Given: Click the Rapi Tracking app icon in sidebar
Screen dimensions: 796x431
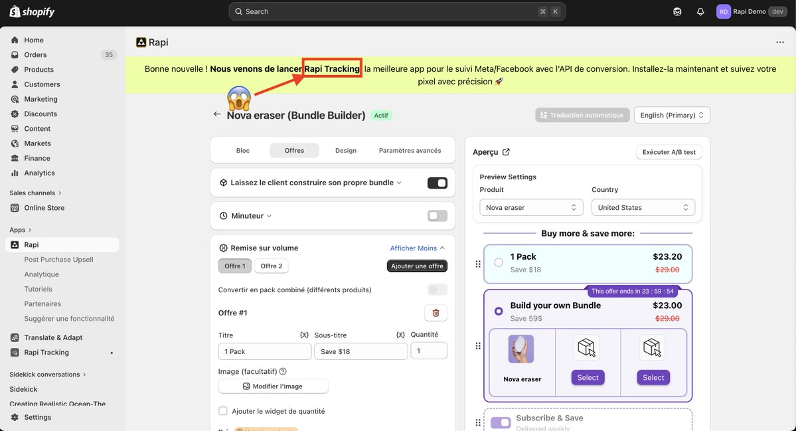Looking at the screenshot, I should pos(15,353).
